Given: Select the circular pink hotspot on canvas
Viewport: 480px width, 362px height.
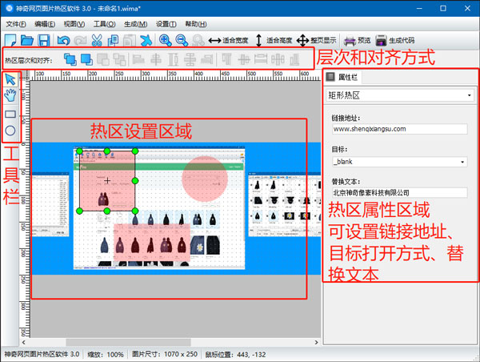Looking at the screenshot, I should coord(205,179).
